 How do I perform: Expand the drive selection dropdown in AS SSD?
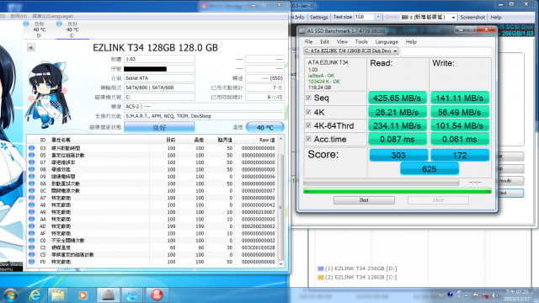tap(395, 50)
